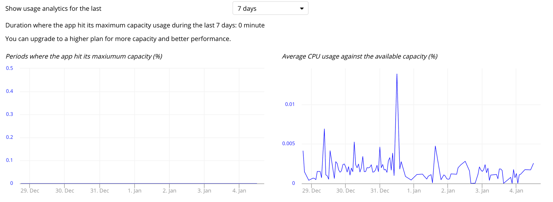Screen dimensions: 553x202
Task: Click the 0.01 y-axis label on CPU chart
Action: (290, 104)
